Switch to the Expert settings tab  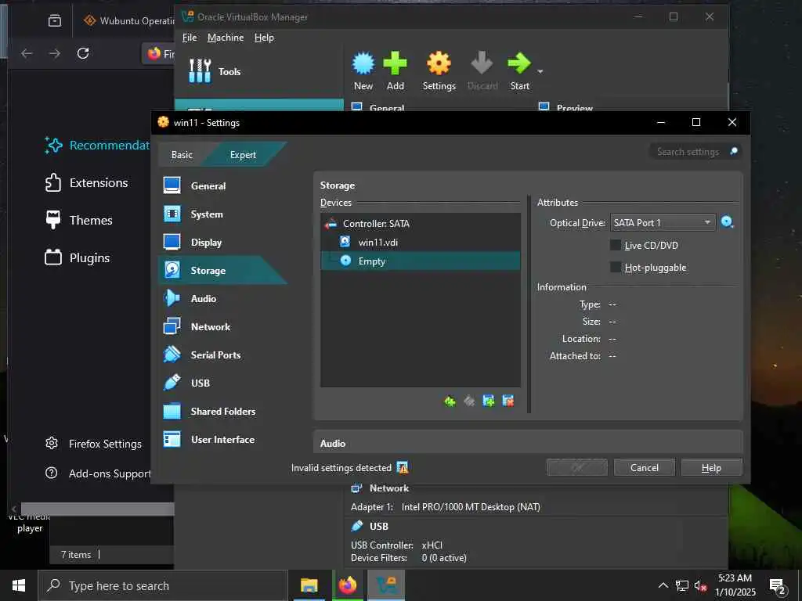point(243,155)
